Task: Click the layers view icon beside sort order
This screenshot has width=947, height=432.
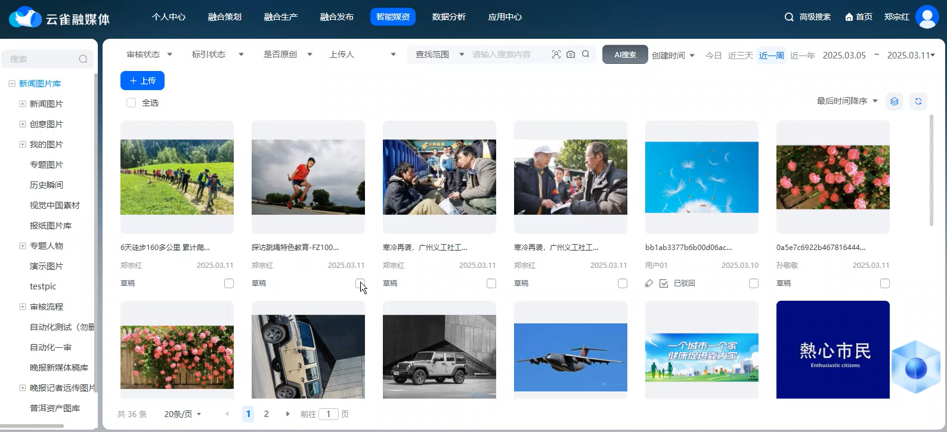Action: (894, 101)
